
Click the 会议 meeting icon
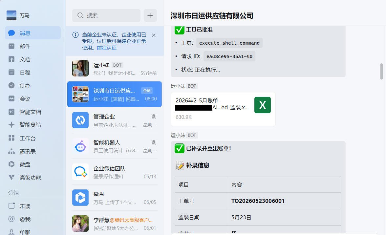tap(11, 99)
